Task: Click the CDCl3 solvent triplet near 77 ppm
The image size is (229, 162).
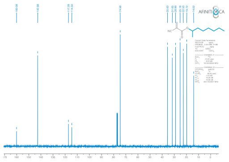Action: click(x=117, y=129)
